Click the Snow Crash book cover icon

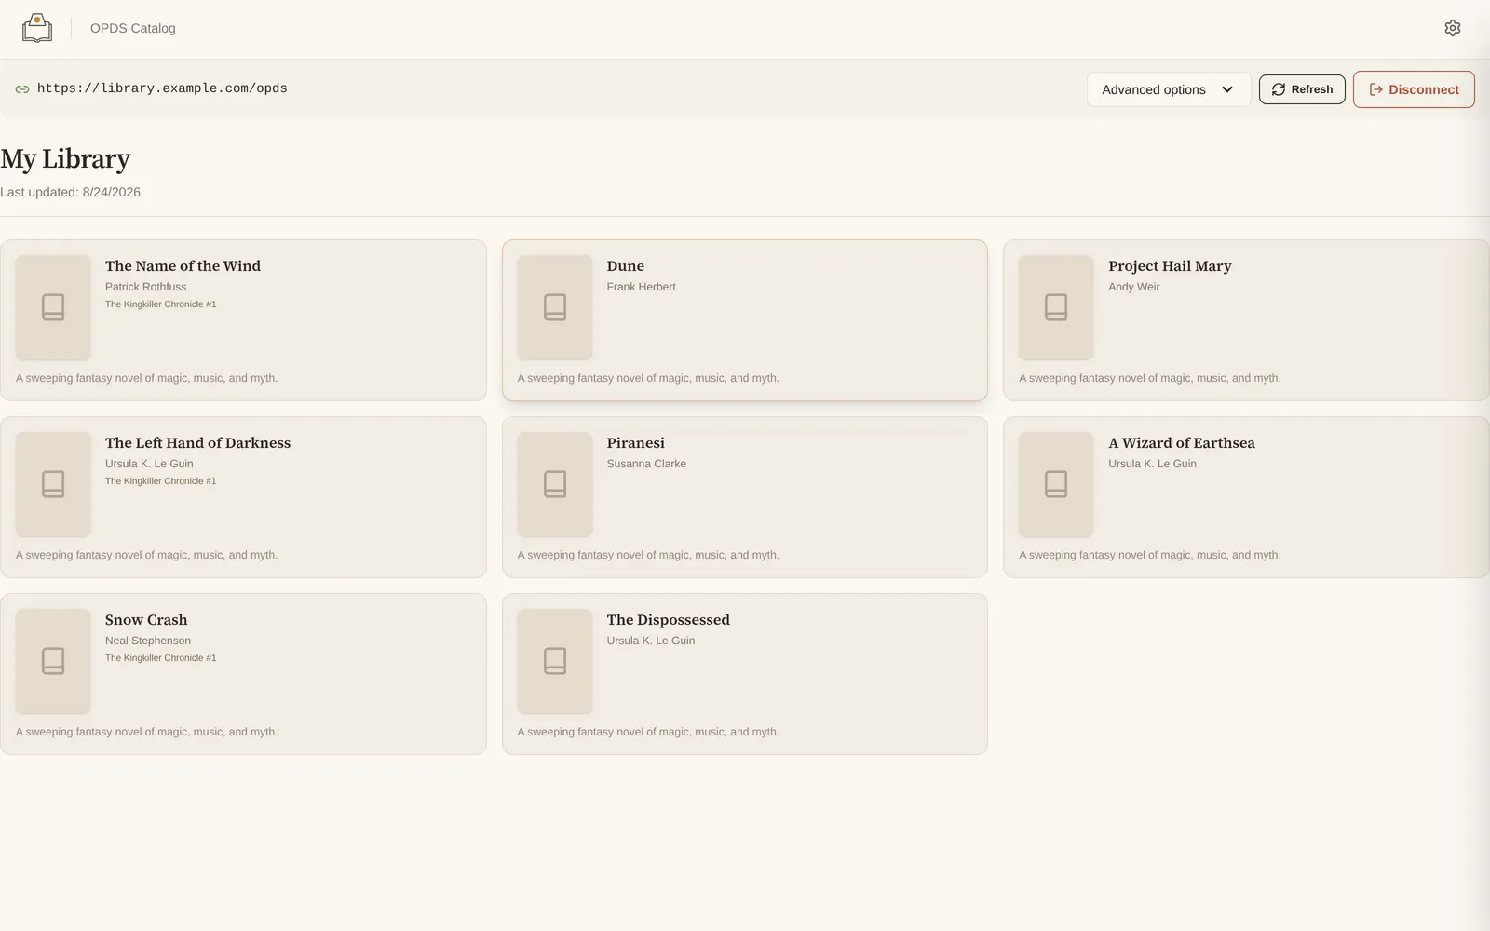53,661
